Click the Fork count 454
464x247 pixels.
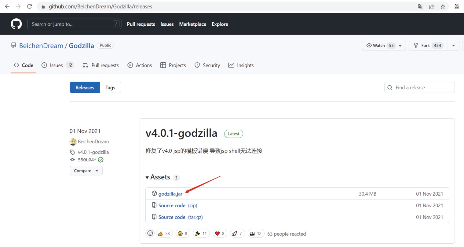[438, 46]
